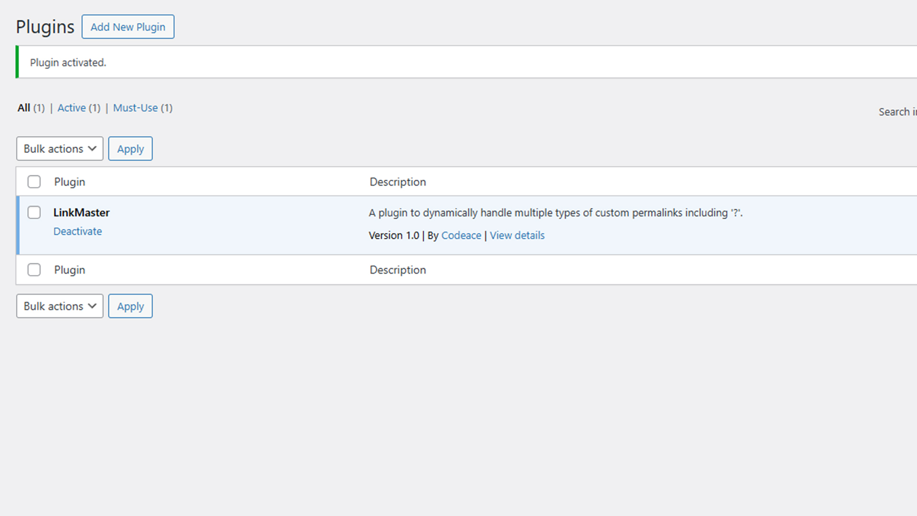Click the Add New Plugin button
Screen dimensions: 917x516
coord(128,27)
